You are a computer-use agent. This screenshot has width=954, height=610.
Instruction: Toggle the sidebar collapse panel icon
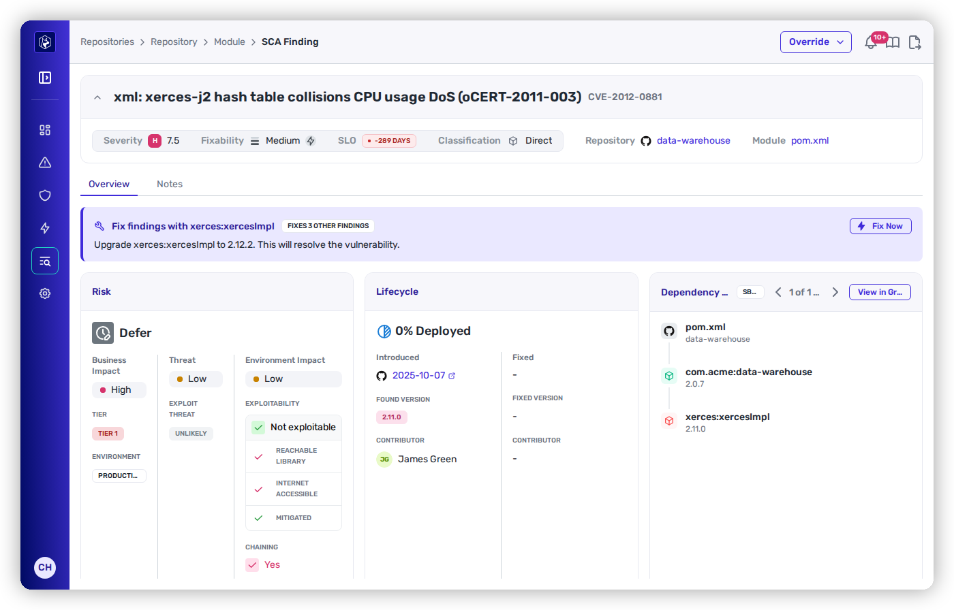click(45, 78)
